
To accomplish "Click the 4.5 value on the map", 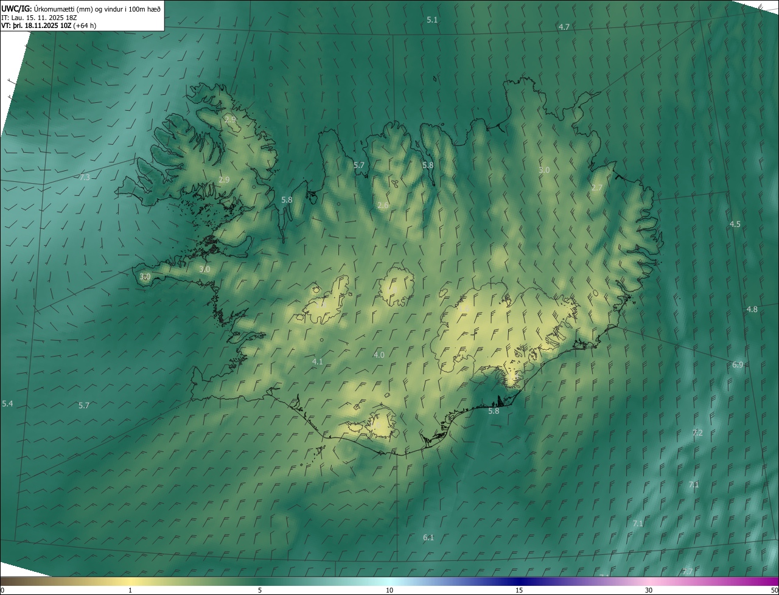I will [x=735, y=224].
